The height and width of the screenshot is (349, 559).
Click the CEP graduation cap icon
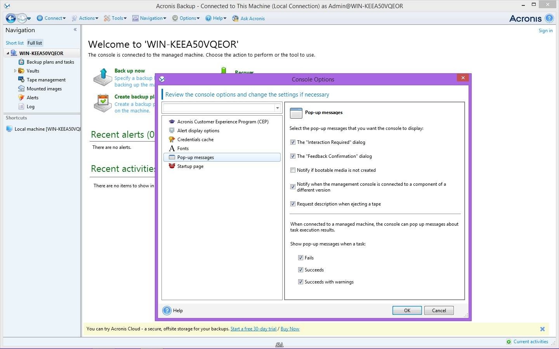tap(172, 122)
